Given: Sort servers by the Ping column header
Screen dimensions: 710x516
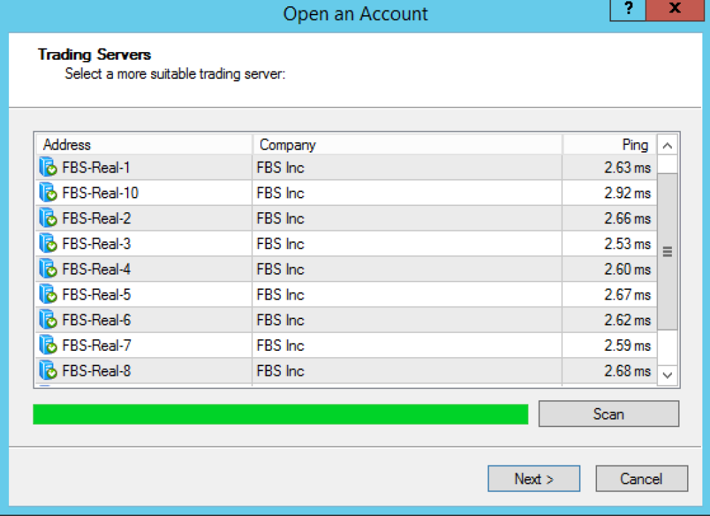Looking at the screenshot, I should coord(609,144).
